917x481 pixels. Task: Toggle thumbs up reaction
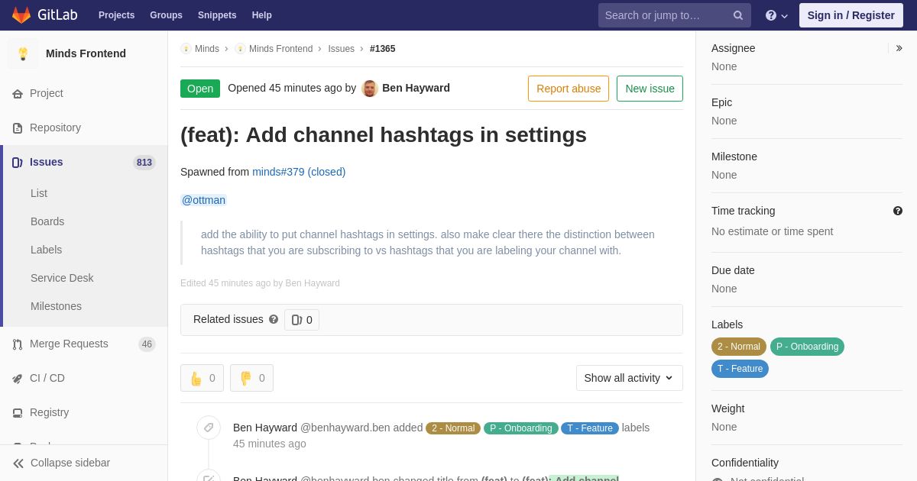(202, 378)
